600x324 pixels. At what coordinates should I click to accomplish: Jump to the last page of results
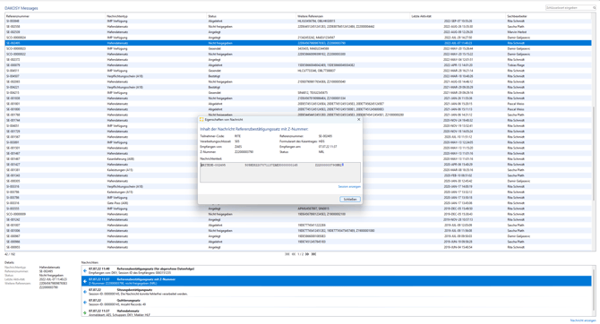[x=313, y=254]
